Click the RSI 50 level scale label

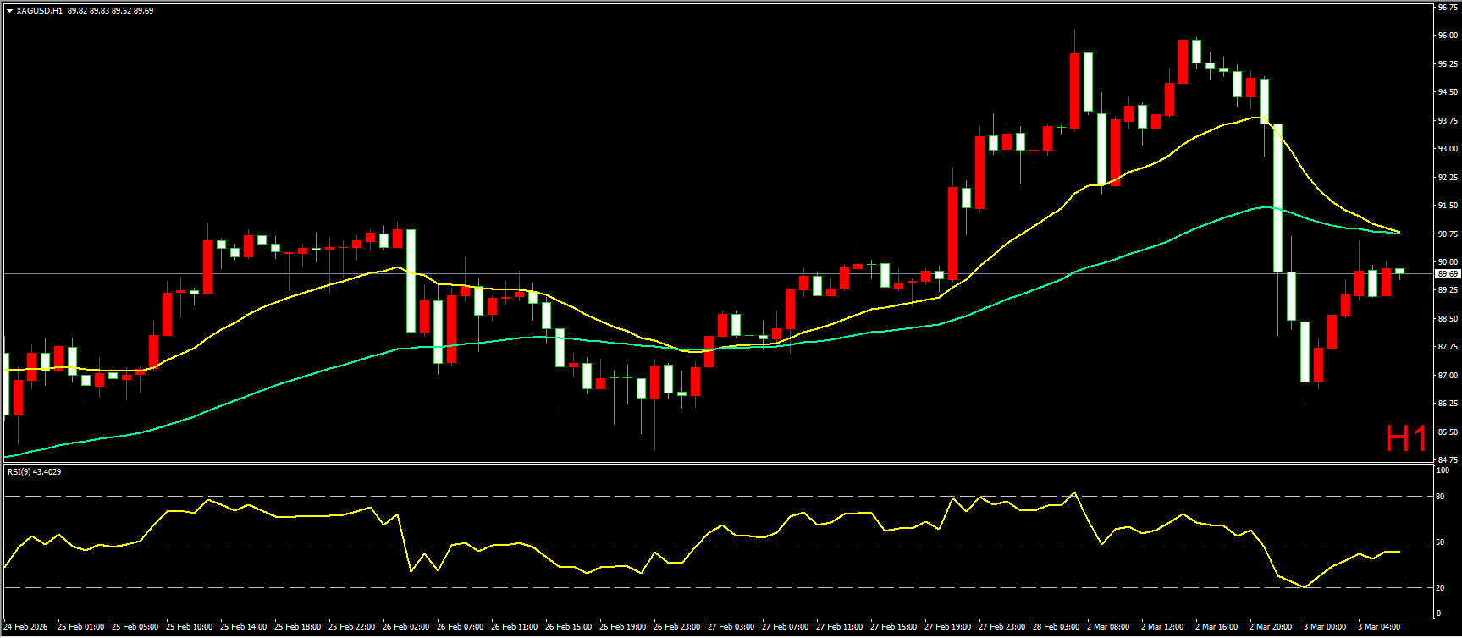click(x=1440, y=542)
